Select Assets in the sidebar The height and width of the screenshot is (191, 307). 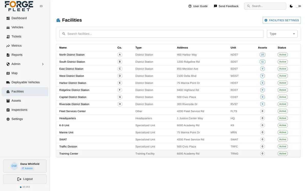[25, 101]
